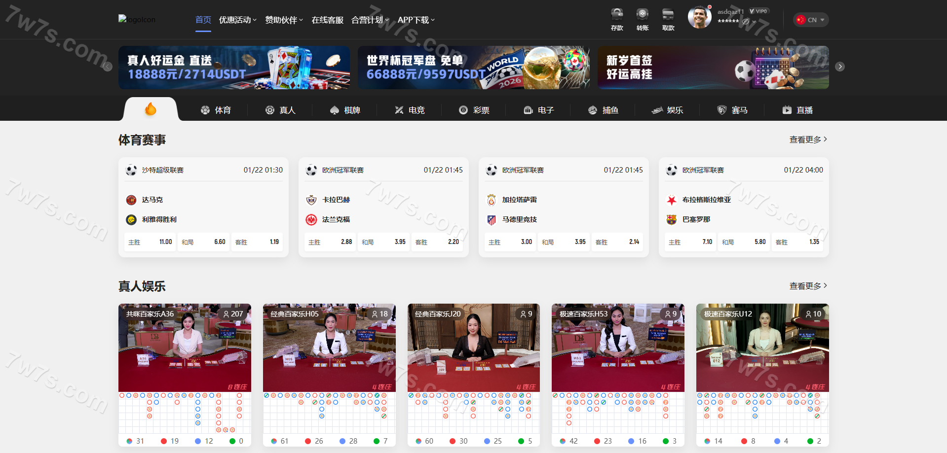
Task: Select the flame hot games tab
Action: pyautogui.click(x=151, y=109)
